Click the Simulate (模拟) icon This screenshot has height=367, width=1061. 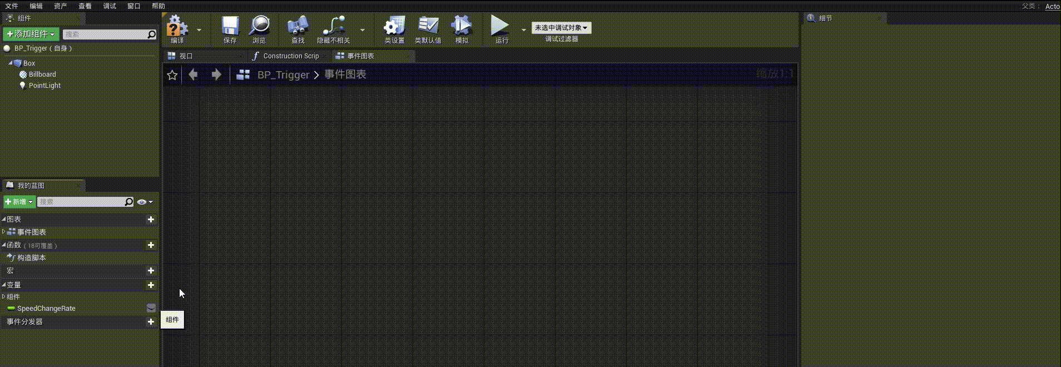pyautogui.click(x=462, y=27)
